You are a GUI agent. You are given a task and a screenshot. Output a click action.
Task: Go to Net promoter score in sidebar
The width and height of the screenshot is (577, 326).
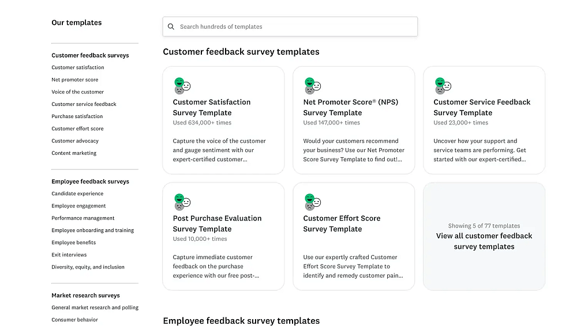pyautogui.click(x=74, y=79)
